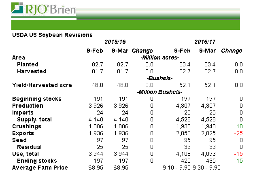Select the Average Farm Price row label

[x=40, y=168]
